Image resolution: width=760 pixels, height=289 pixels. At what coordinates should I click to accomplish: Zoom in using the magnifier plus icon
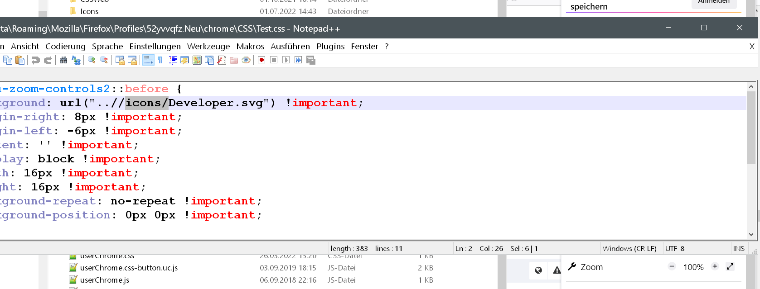tap(92, 60)
